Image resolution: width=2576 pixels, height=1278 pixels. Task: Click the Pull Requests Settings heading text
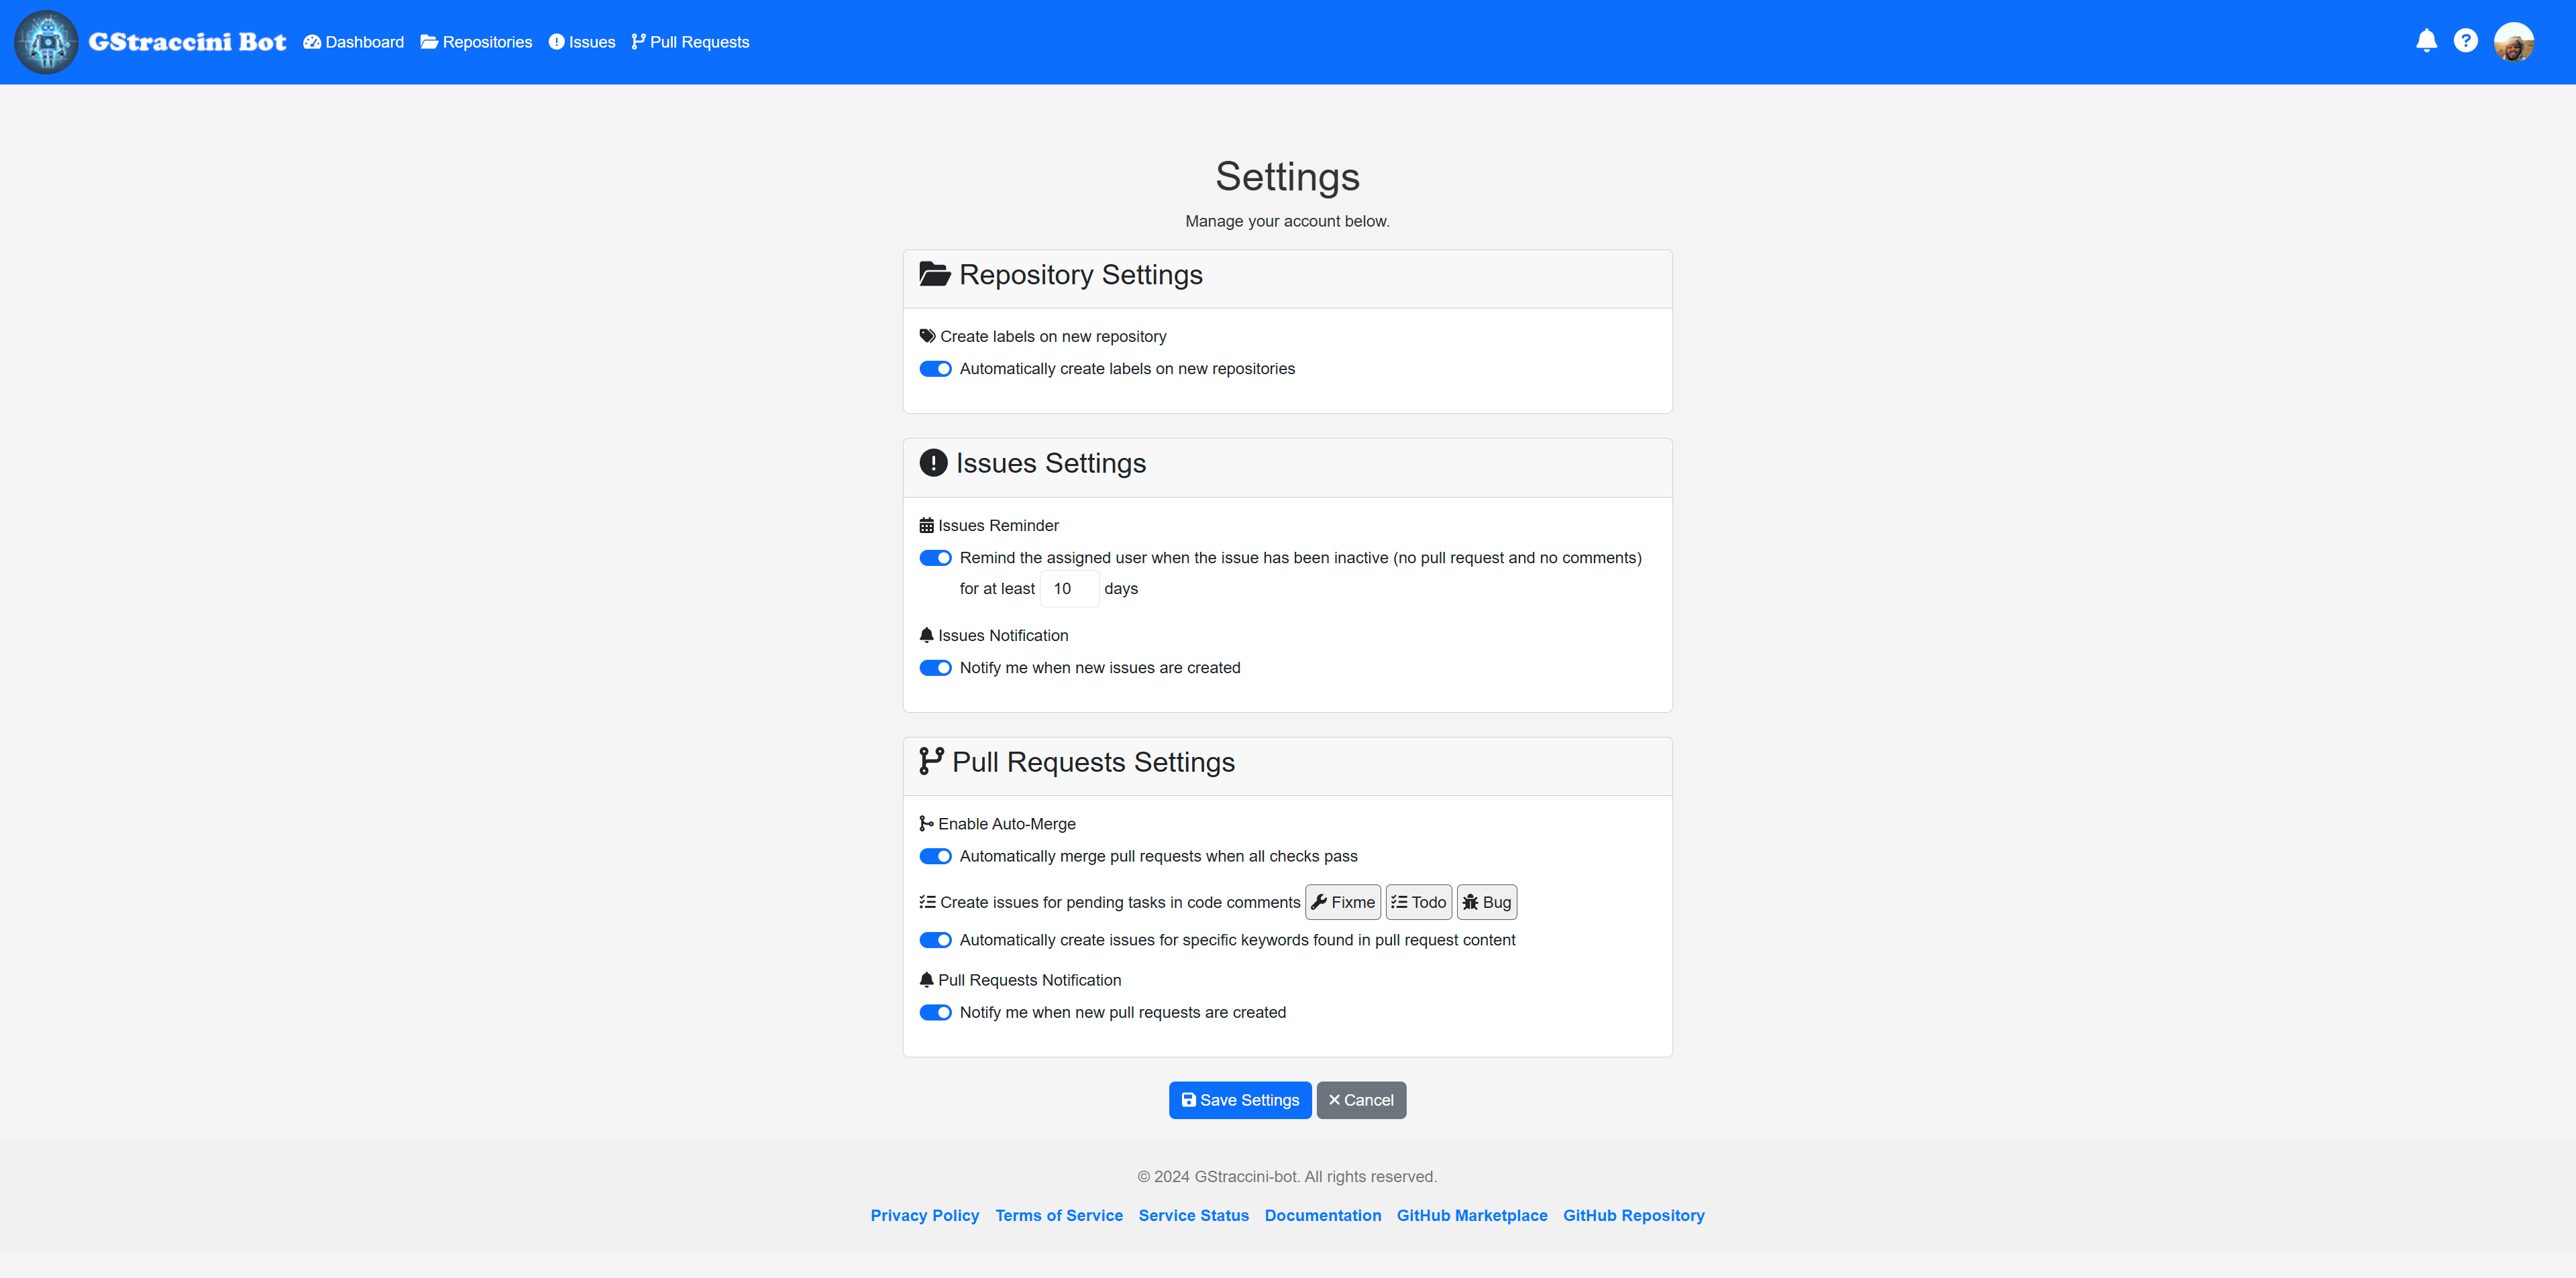(1094, 762)
